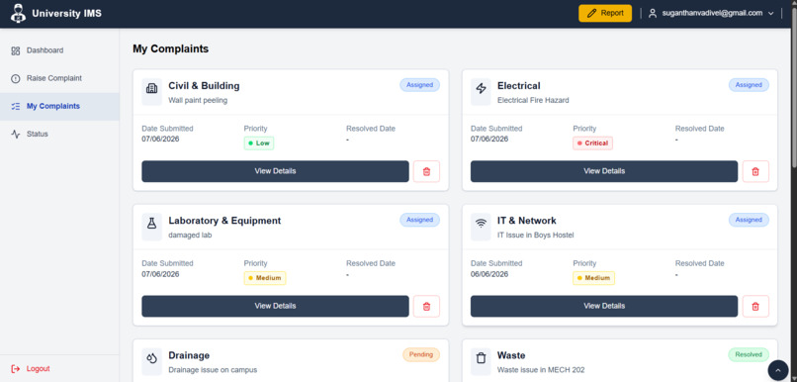Click Medium priority on Laboratory card
This screenshot has height=382, width=797.
pyautogui.click(x=265, y=278)
